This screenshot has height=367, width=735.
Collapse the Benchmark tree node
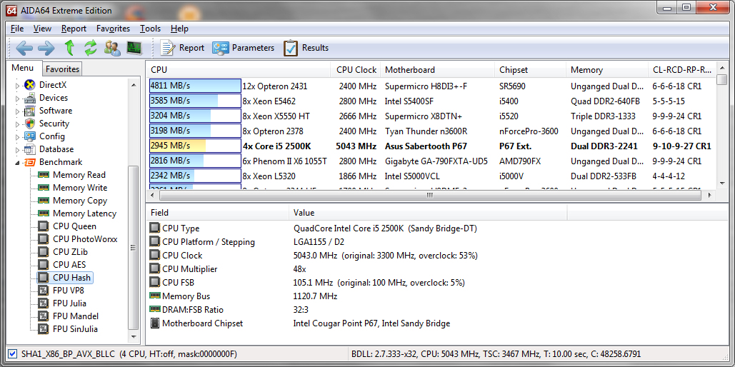click(18, 163)
